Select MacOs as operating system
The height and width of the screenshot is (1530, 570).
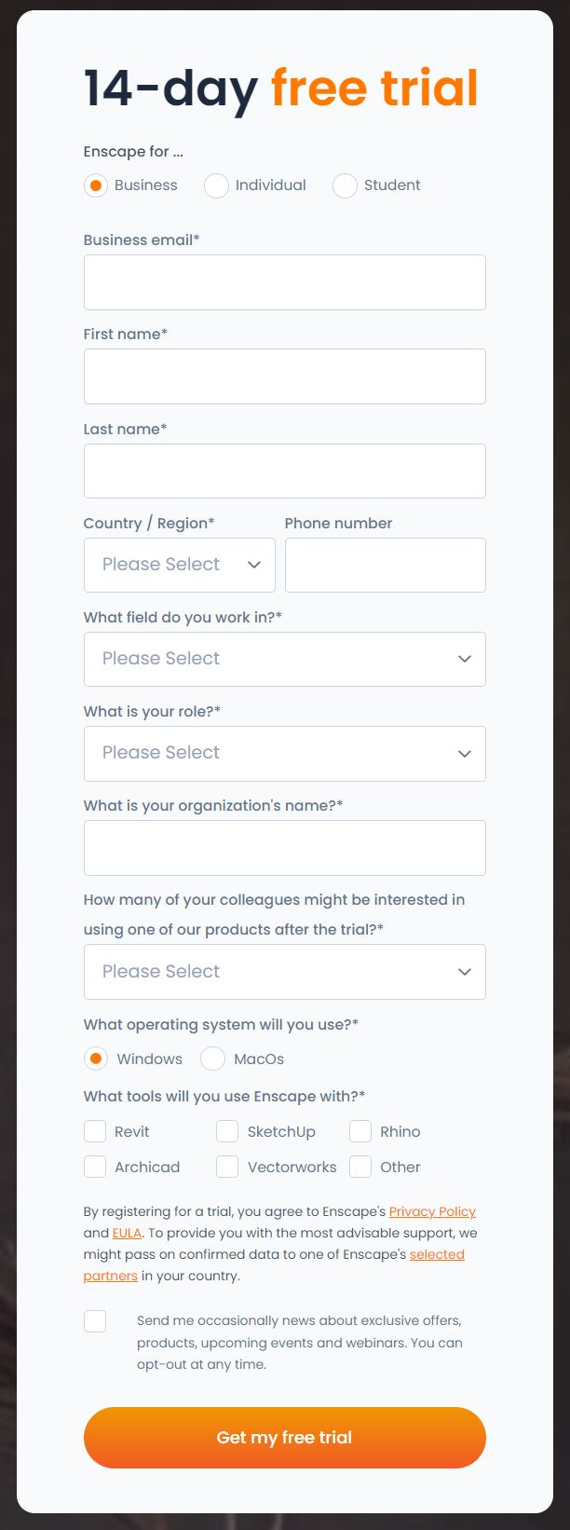coord(212,1059)
